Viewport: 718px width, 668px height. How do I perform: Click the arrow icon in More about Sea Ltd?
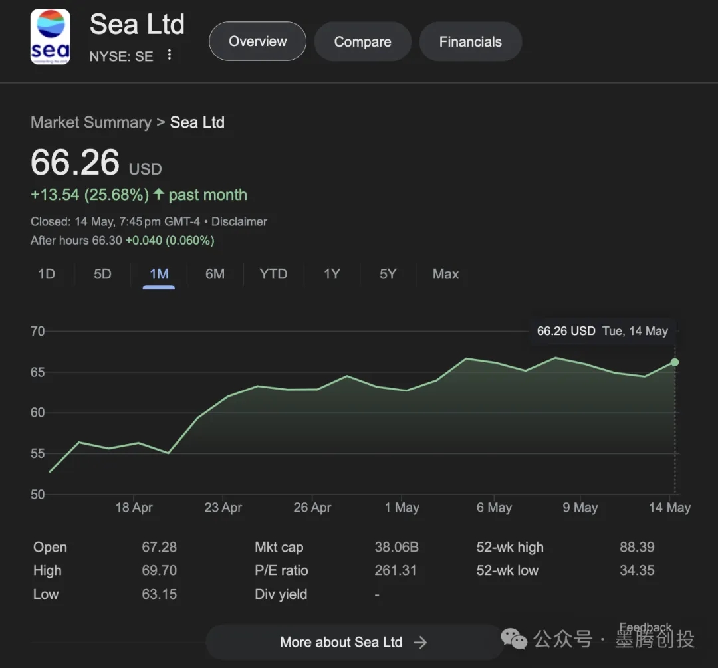click(420, 642)
